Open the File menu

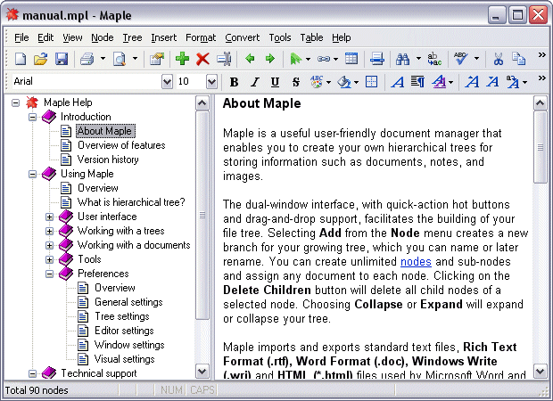point(21,37)
